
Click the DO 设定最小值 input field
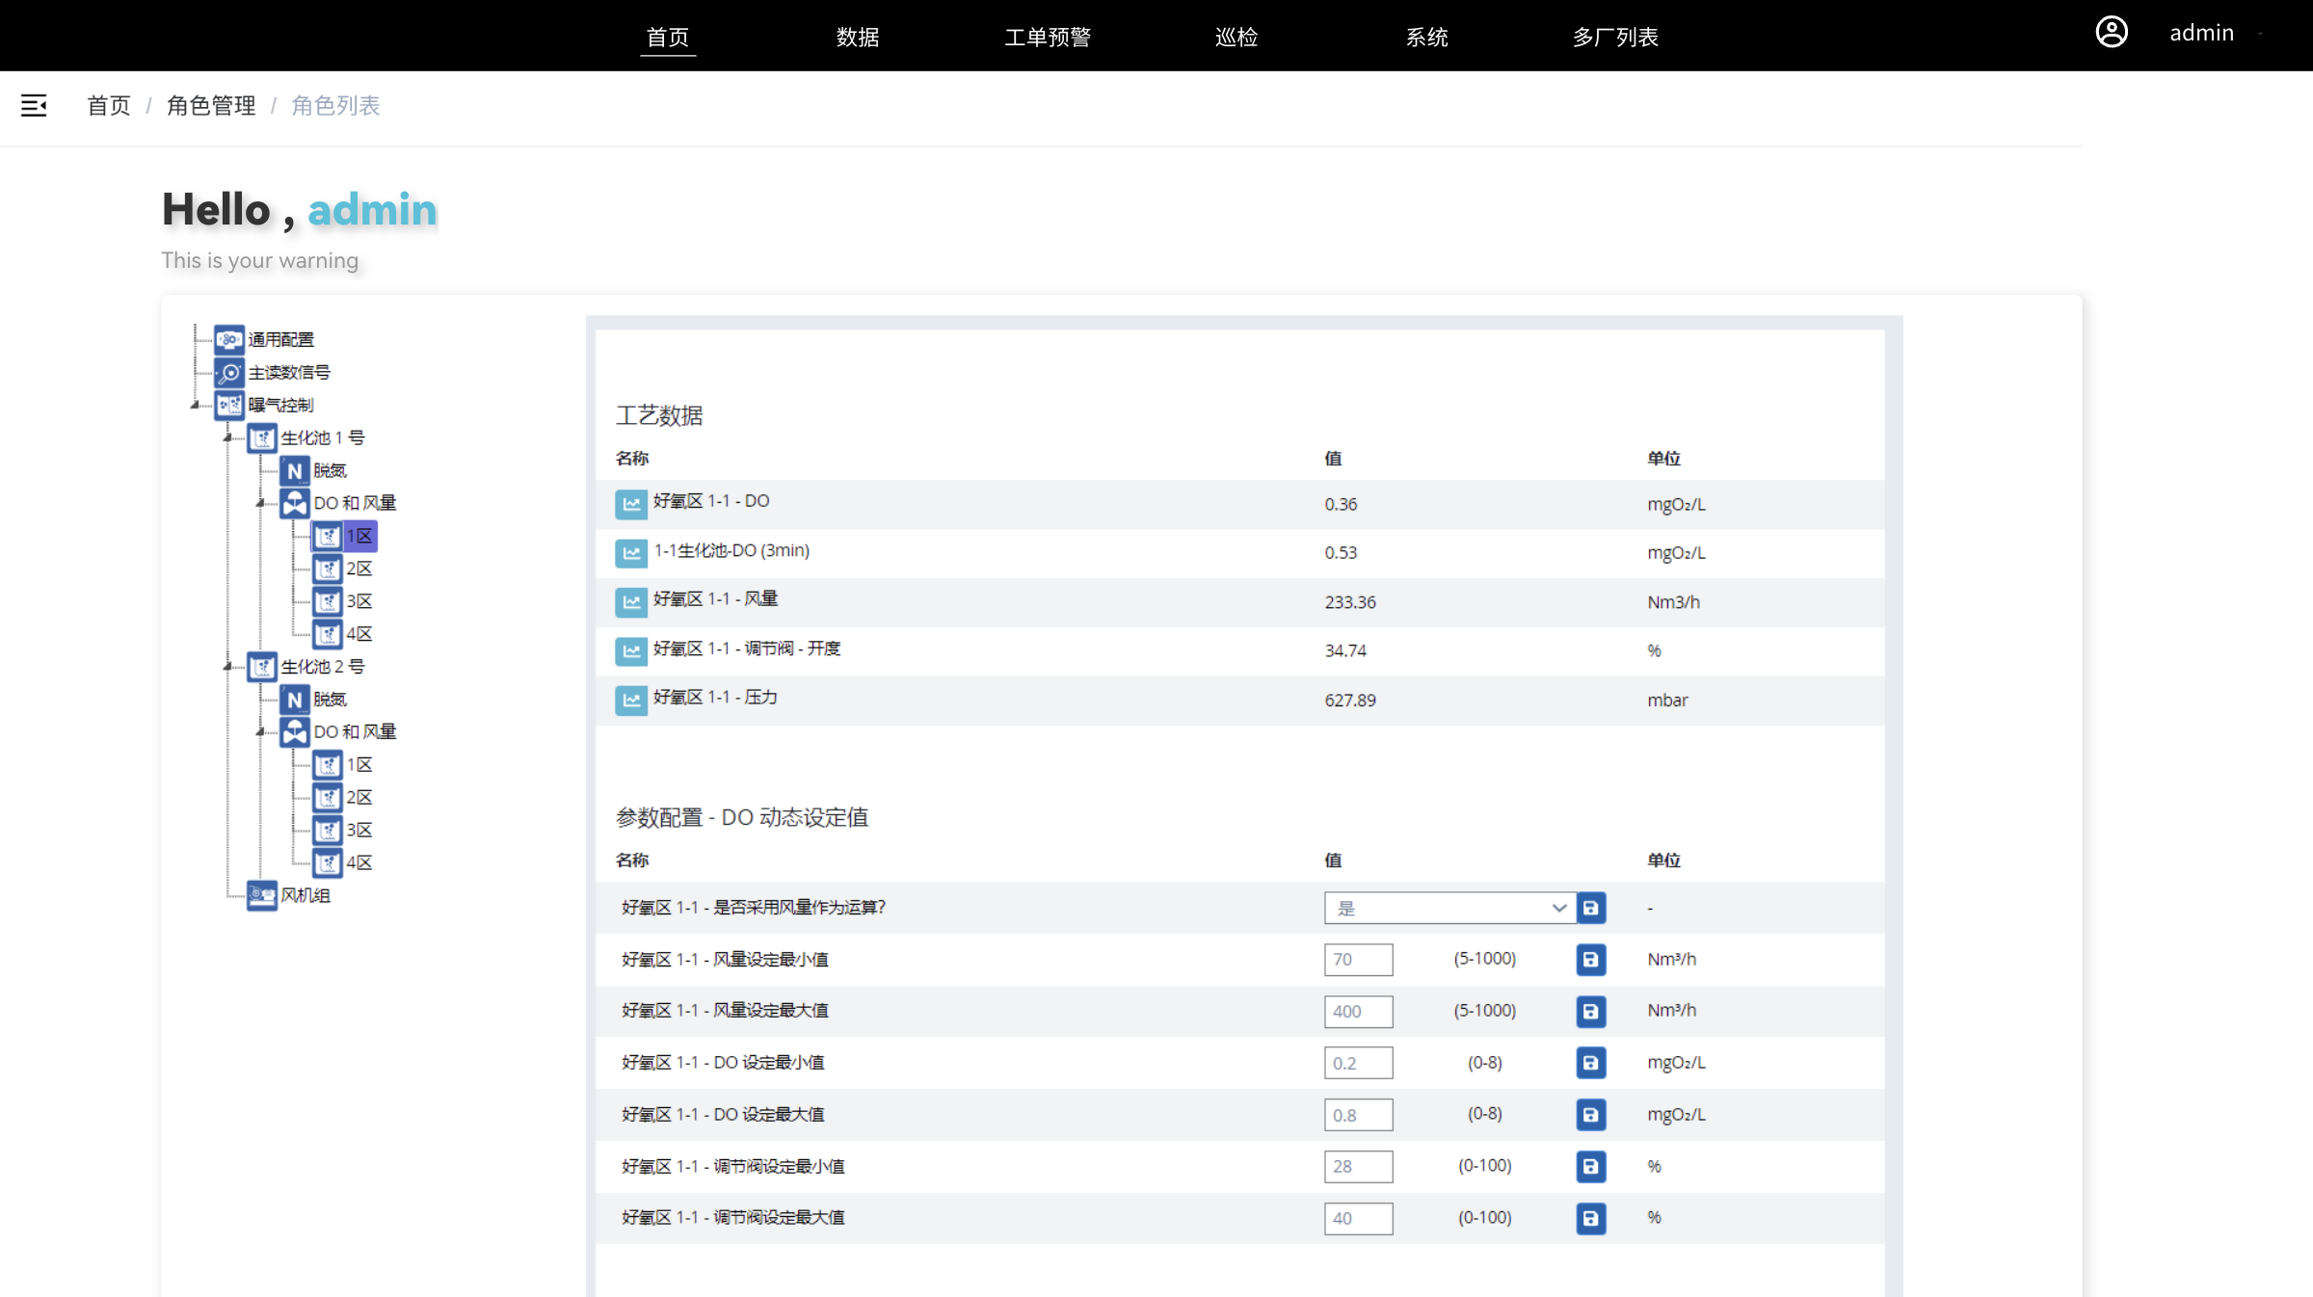pos(1357,1063)
